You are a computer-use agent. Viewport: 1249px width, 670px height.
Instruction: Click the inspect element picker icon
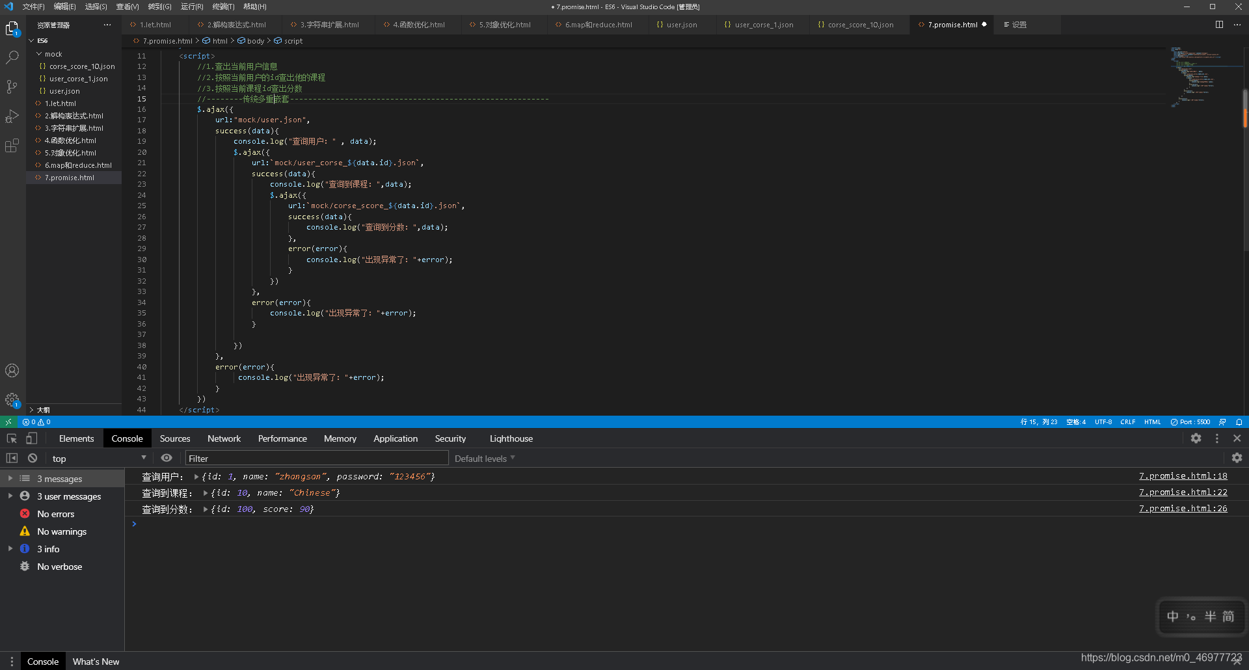12,438
